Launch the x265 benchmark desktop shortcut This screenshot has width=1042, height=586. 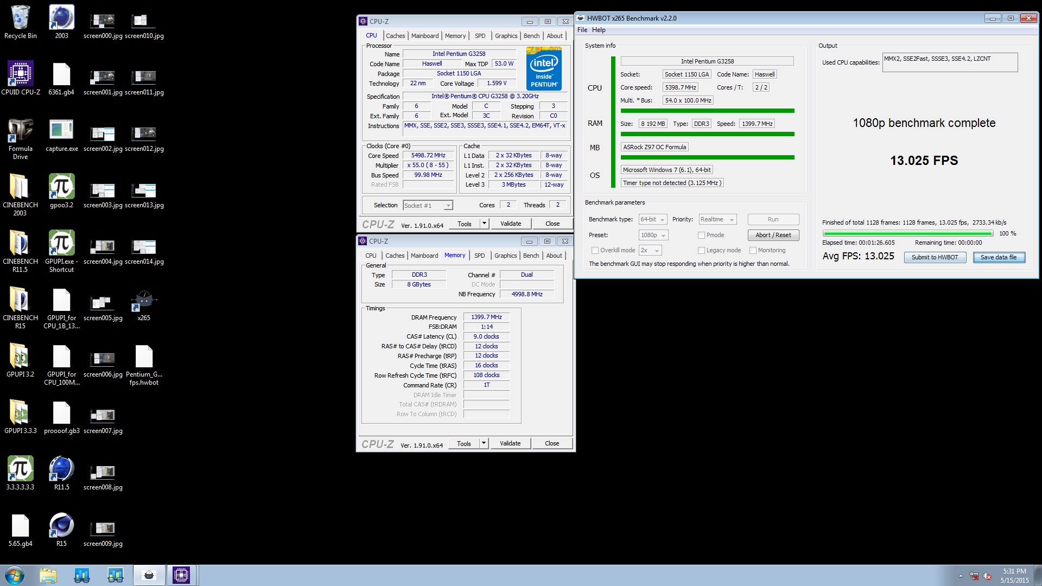tap(144, 304)
